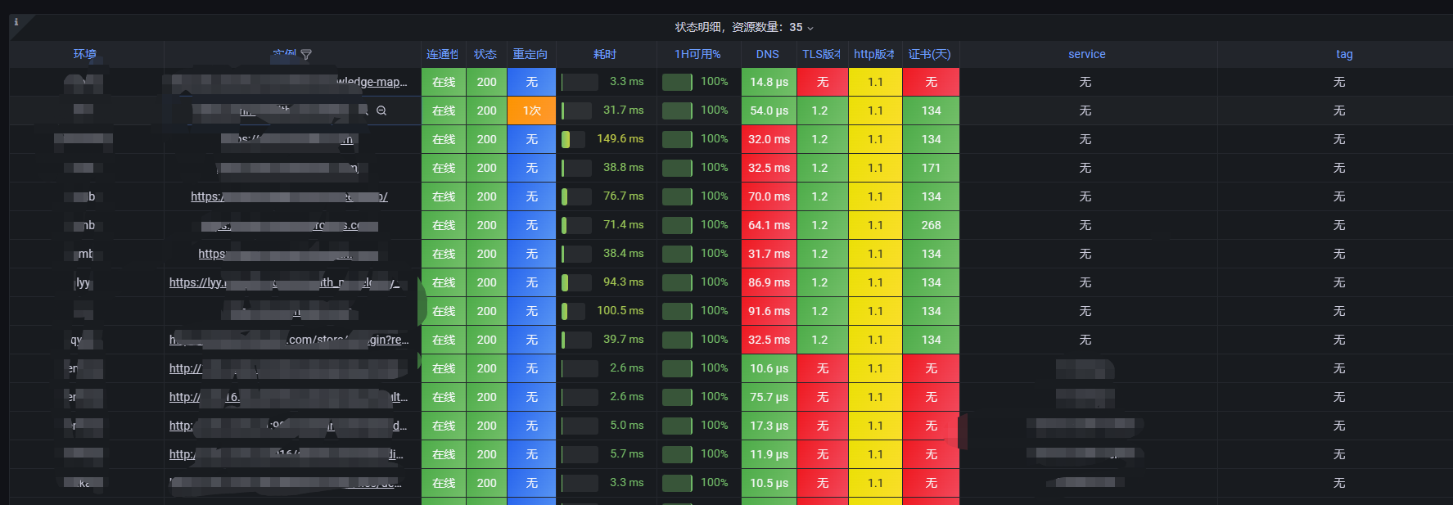This screenshot has height=505, width=1453.
Task: Click the TLS版本 column header
Action: [x=821, y=54]
